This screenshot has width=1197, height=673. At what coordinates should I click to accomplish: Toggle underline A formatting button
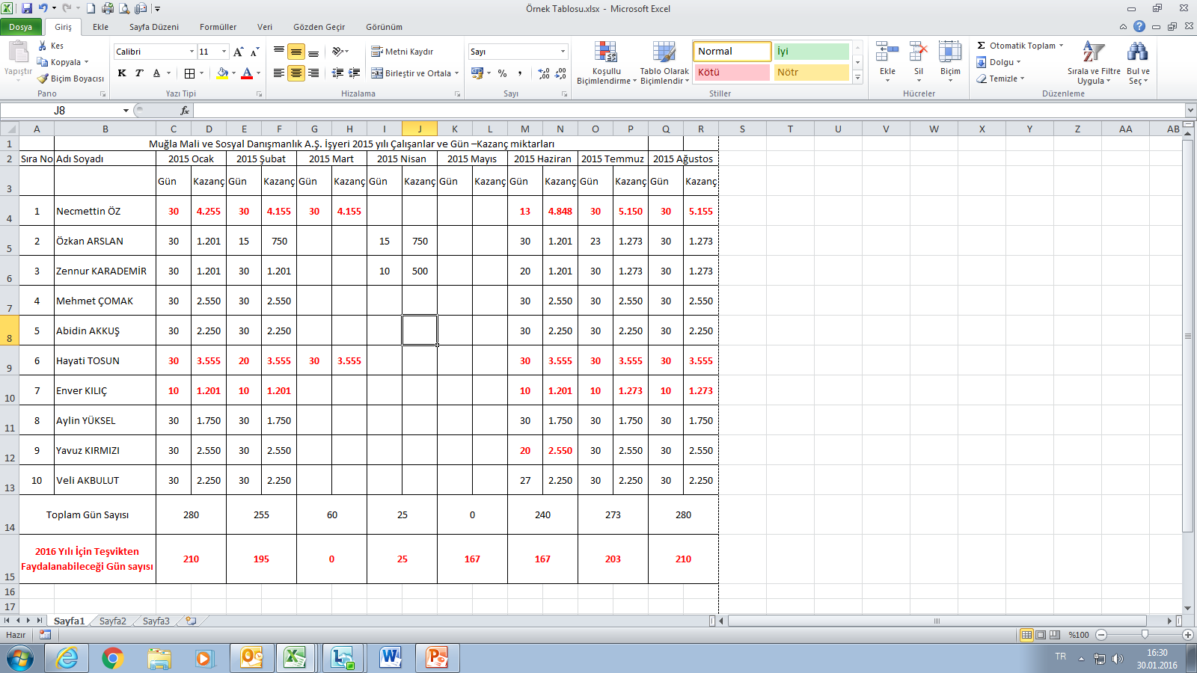pyautogui.click(x=156, y=73)
